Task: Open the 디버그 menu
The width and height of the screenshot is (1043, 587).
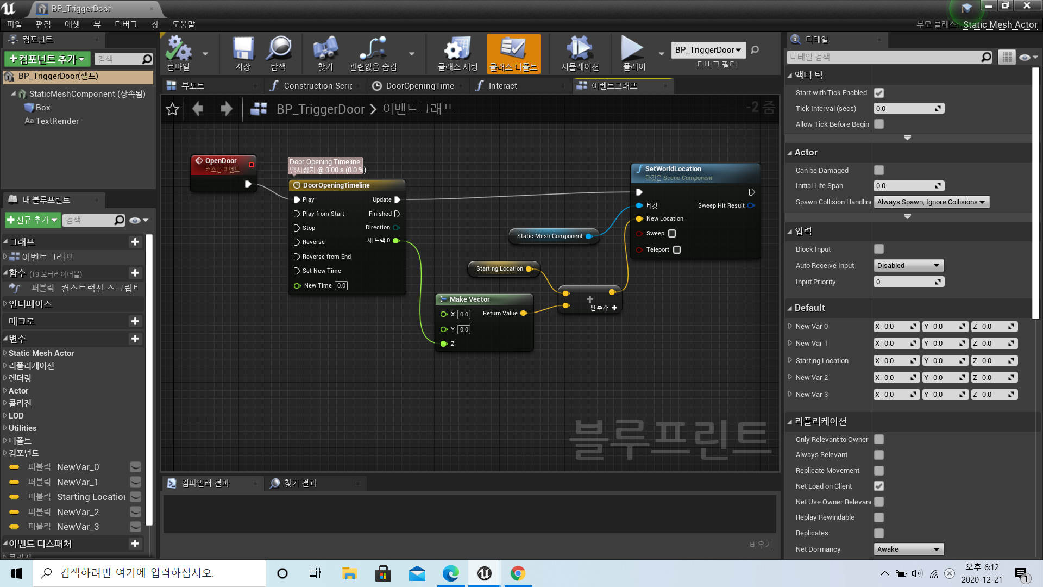Action: point(126,24)
